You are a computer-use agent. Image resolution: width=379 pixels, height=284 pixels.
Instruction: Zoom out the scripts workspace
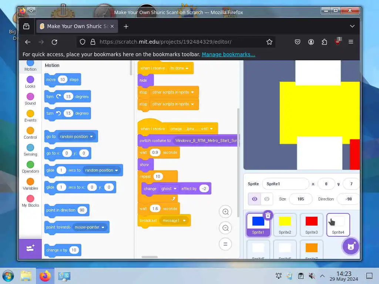click(225, 228)
